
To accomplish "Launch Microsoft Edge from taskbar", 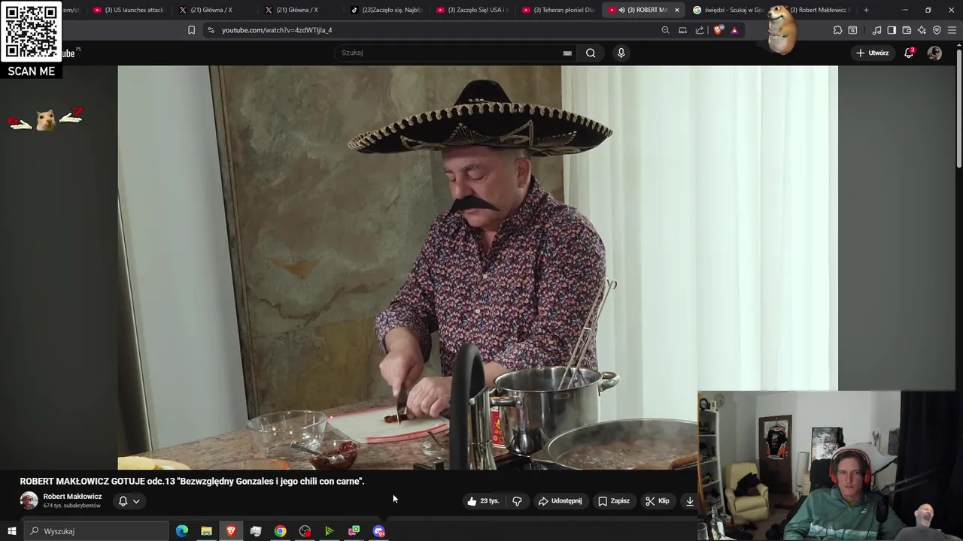I will coord(182,531).
